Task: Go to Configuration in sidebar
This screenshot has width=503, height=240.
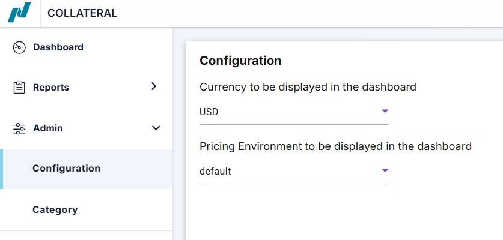Action: 66,169
